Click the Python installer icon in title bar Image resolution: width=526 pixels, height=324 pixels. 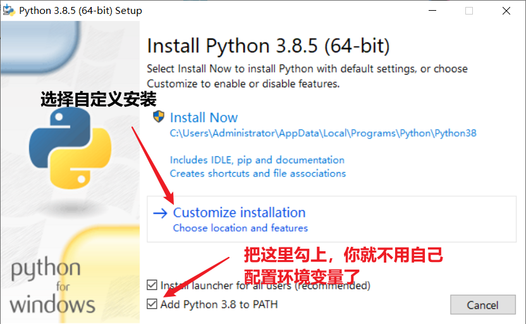pos(9,11)
